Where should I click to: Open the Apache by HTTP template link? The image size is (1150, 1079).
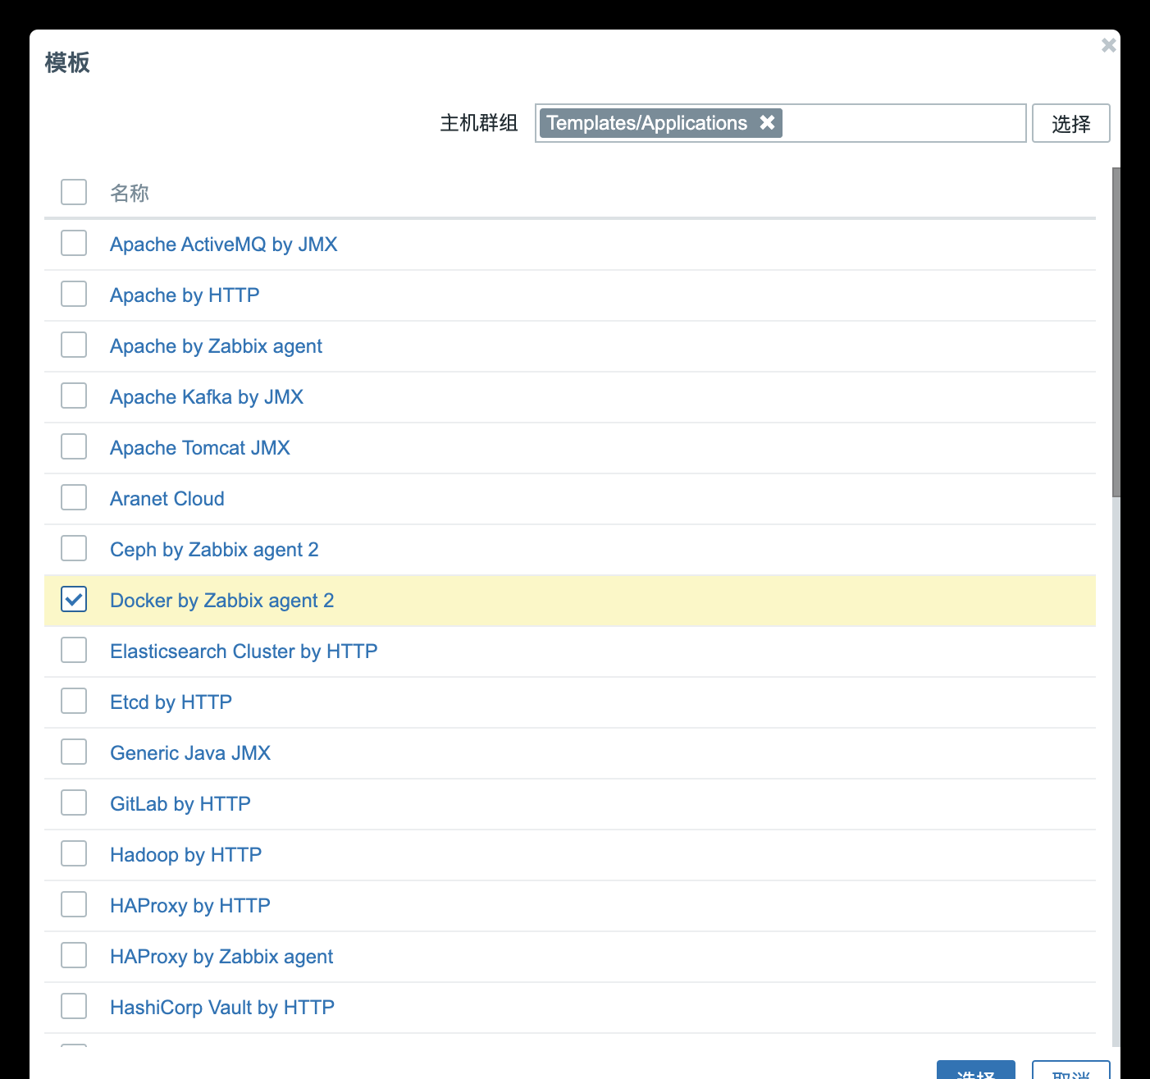click(185, 295)
